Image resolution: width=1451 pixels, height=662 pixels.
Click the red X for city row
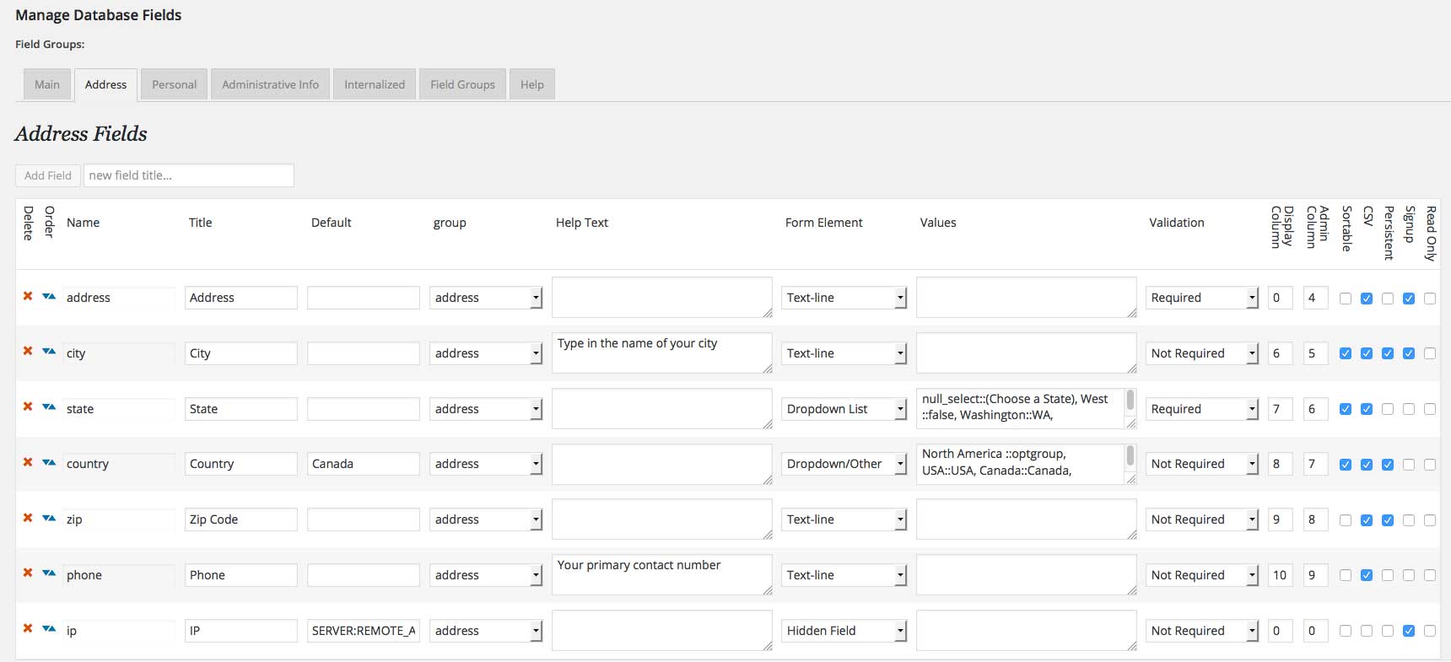tap(28, 352)
